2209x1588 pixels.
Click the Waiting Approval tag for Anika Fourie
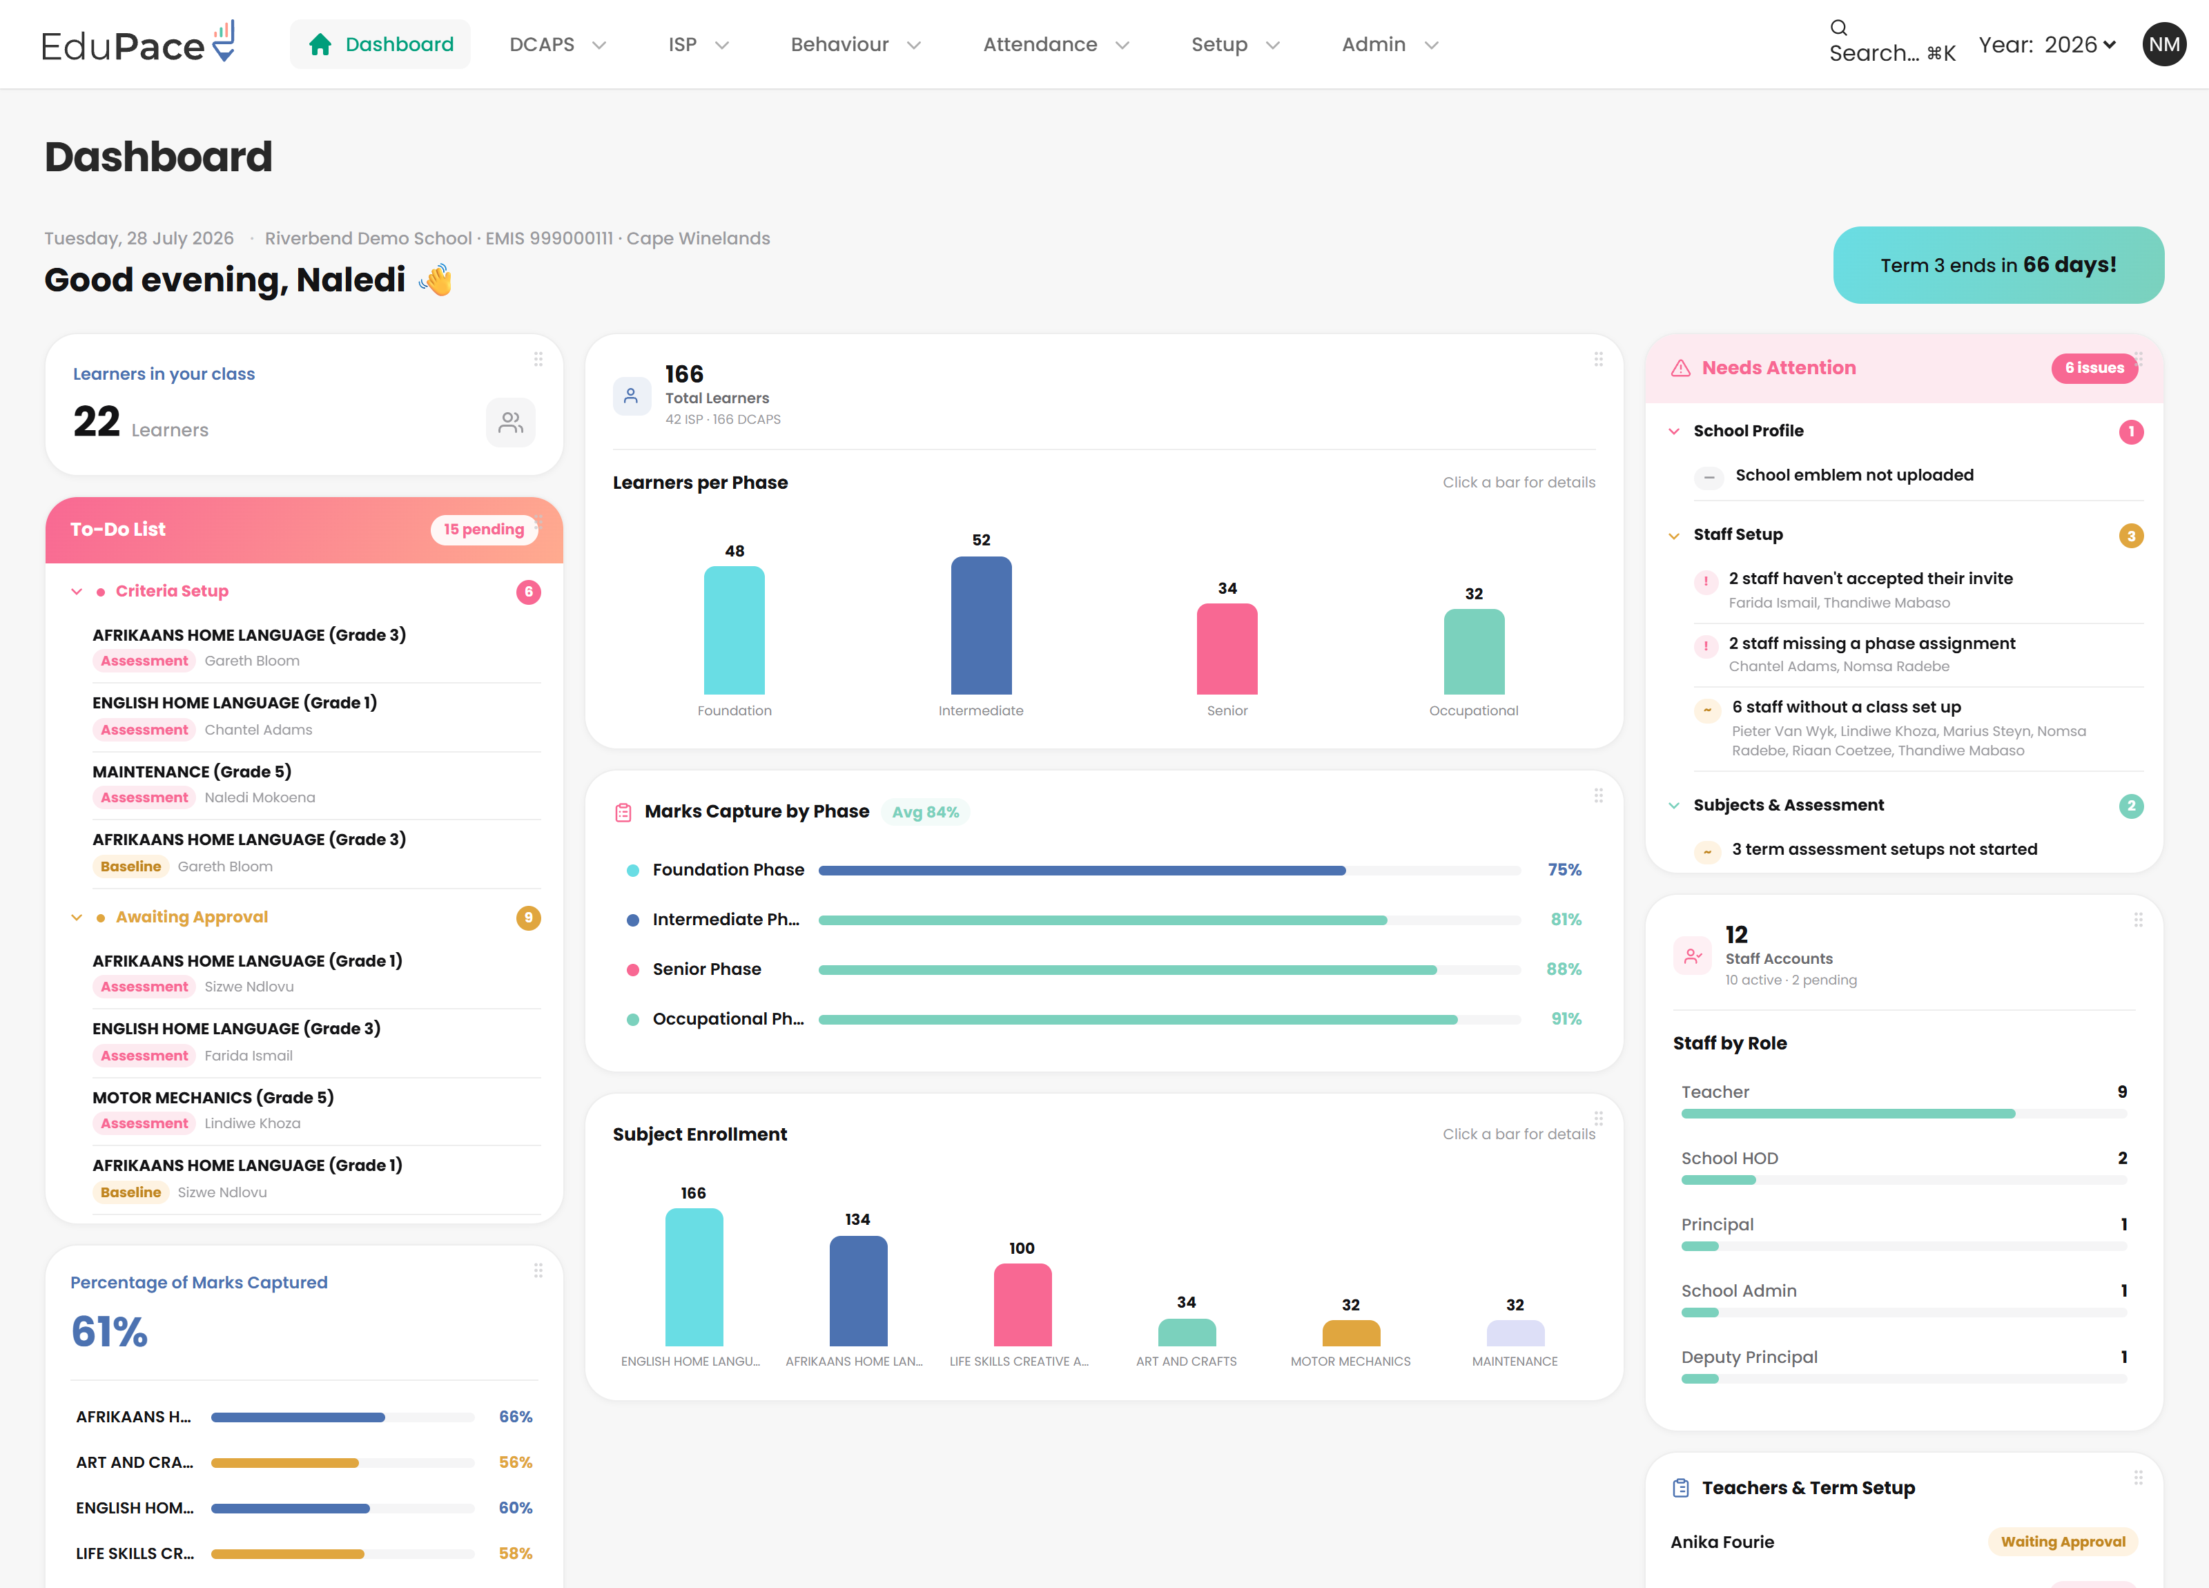pos(2062,1541)
